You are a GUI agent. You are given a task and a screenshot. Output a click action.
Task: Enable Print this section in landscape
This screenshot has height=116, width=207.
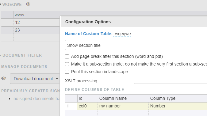point(67,72)
